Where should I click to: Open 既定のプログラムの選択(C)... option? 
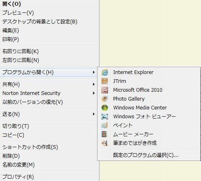[x=146, y=155]
